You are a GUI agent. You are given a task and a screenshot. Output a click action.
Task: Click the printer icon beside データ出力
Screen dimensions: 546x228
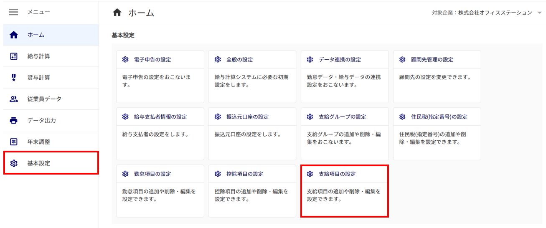click(x=14, y=121)
